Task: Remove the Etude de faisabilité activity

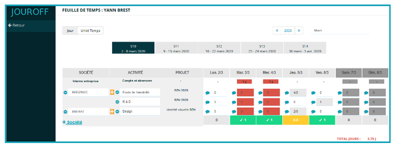Action: (117, 92)
